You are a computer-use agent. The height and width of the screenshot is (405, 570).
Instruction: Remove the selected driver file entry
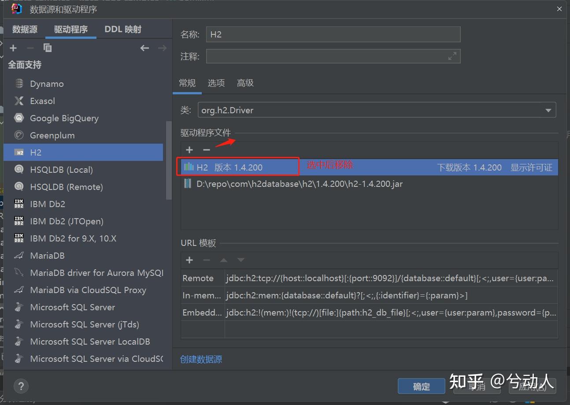tap(206, 150)
